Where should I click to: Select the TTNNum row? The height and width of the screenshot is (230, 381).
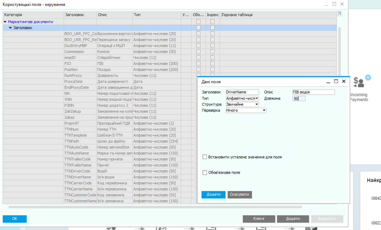[100, 129]
